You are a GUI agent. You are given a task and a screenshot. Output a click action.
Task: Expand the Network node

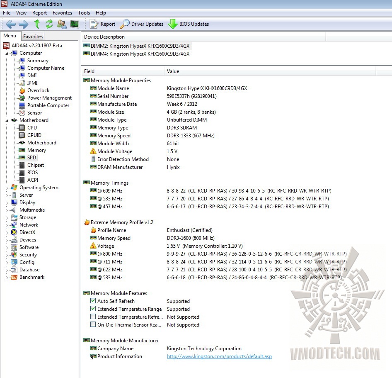pos(7,225)
